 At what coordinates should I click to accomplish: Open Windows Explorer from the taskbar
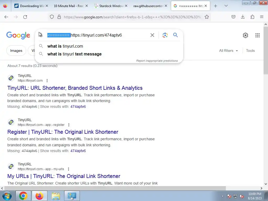point(56,196)
